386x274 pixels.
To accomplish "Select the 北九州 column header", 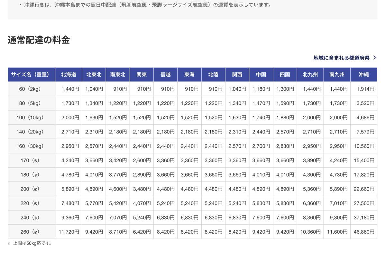I will tap(310, 74).
